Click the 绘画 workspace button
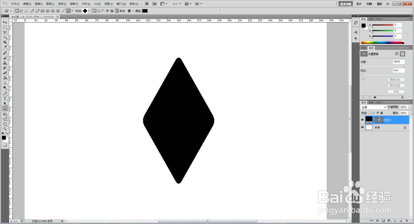The image size is (414, 224). tap(369, 4)
